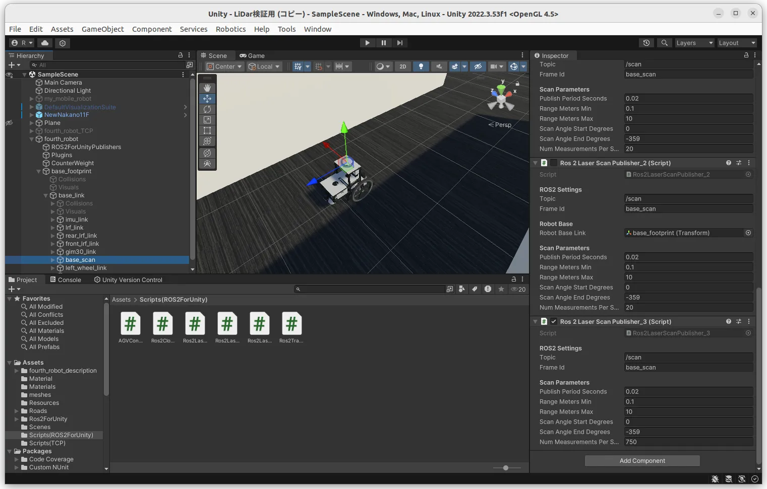
Task: Click the Pause button
Action: coord(384,43)
